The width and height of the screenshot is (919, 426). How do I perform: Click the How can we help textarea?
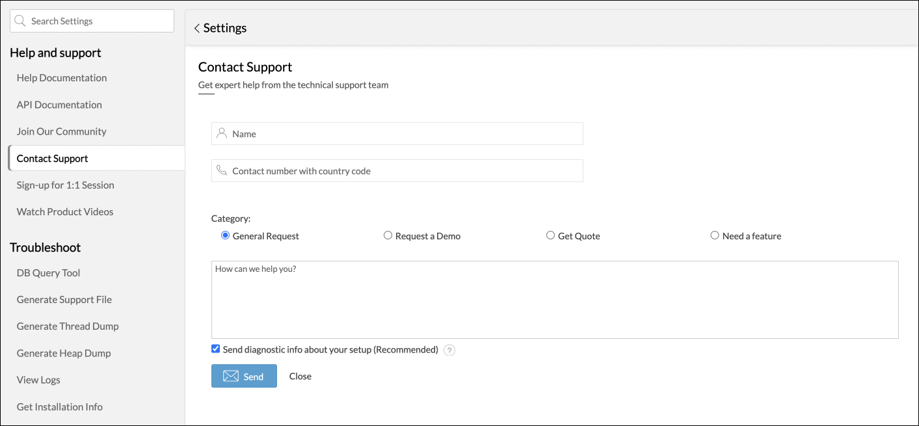coord(555,300)
